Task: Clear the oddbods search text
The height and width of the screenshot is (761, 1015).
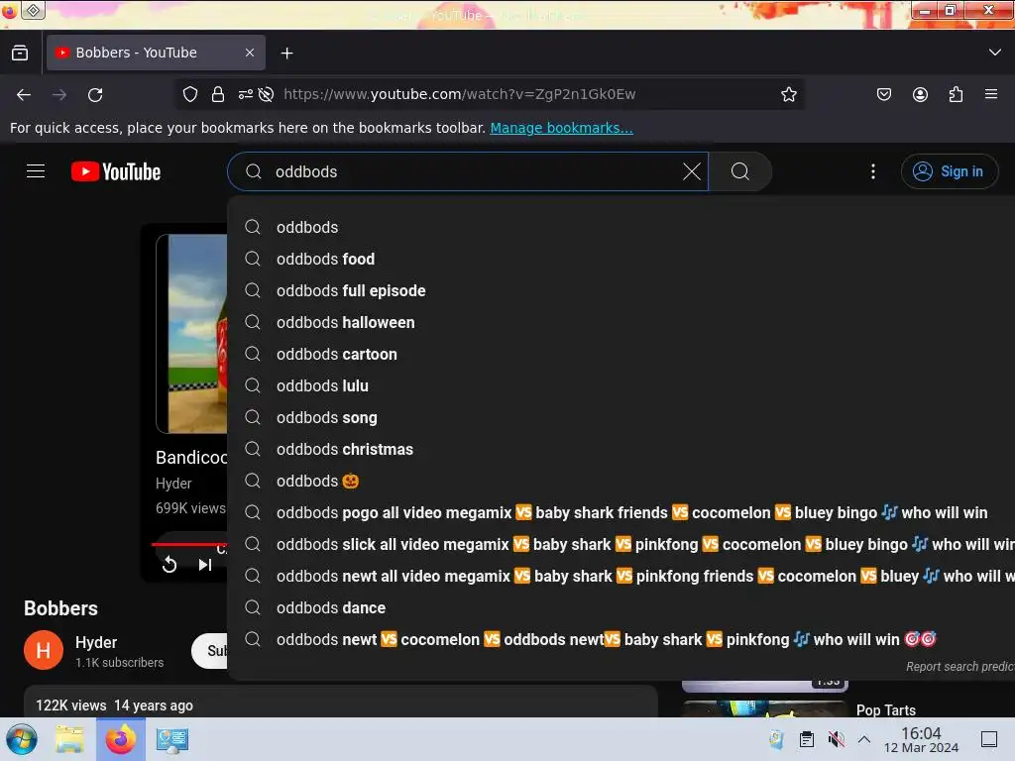Action: pos(691,171)
